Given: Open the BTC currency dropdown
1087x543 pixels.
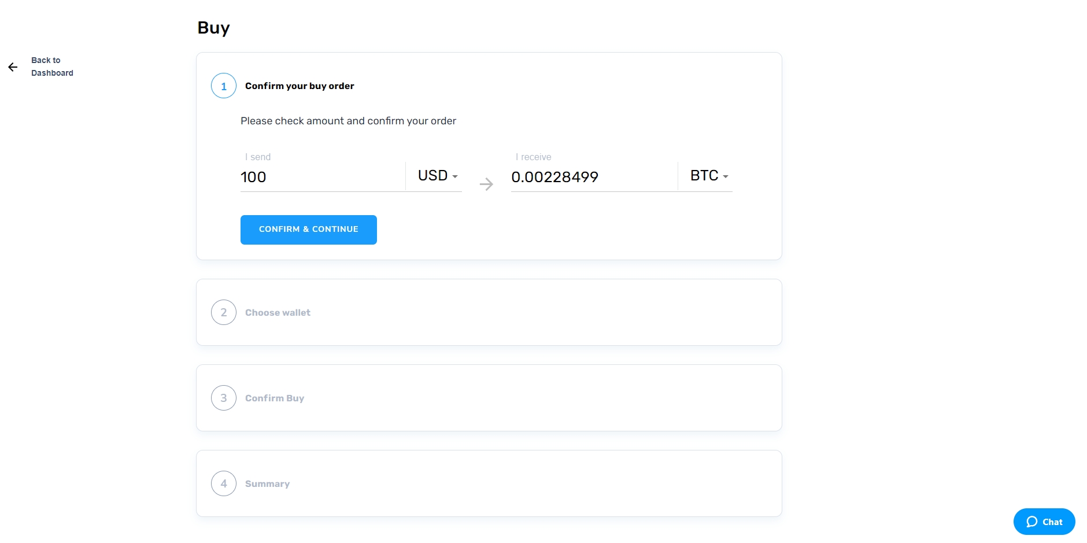Looking at the screenshot, I should pos(709,176).
